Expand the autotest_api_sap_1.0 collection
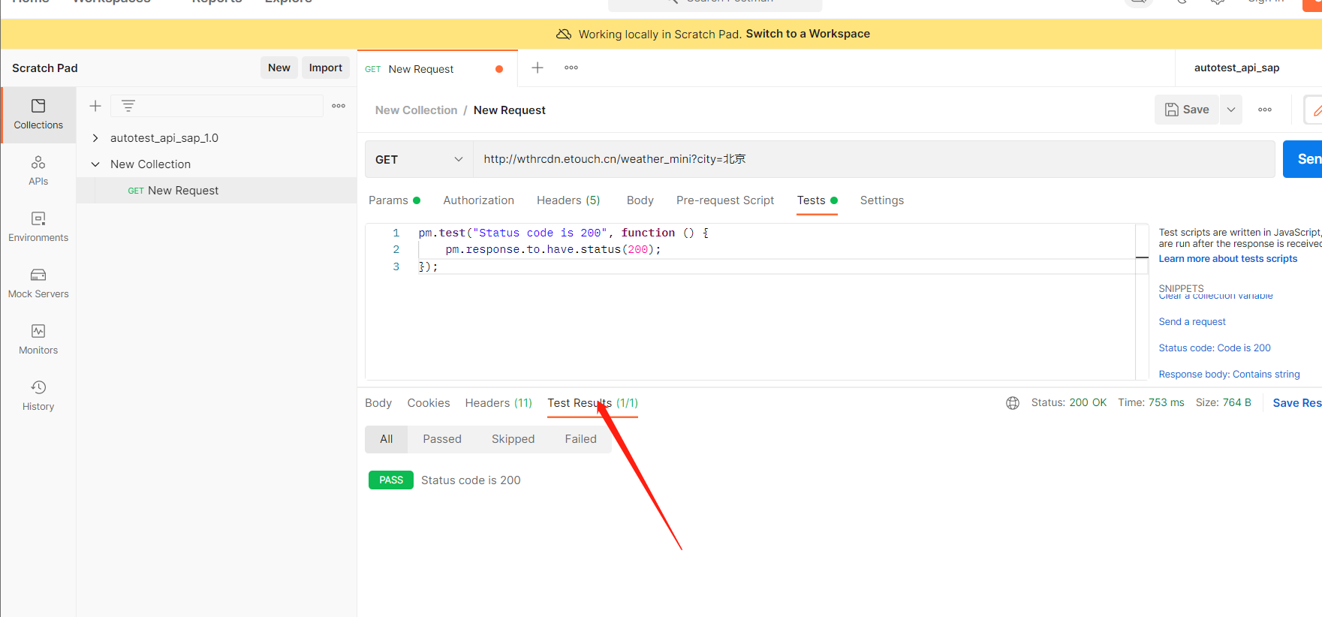The width and height of the screenshot is (1322, 617). click(x=95, y=138)
